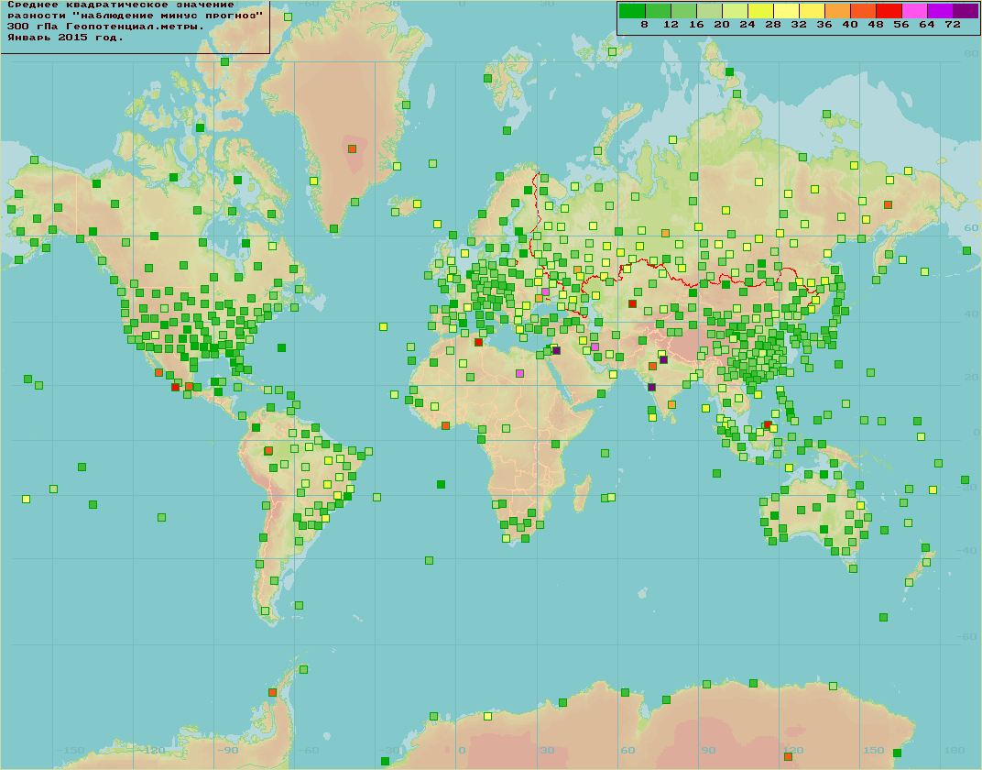Click the date text "Январь 2015 год."

pyautogui.click(x=65, y=37)
